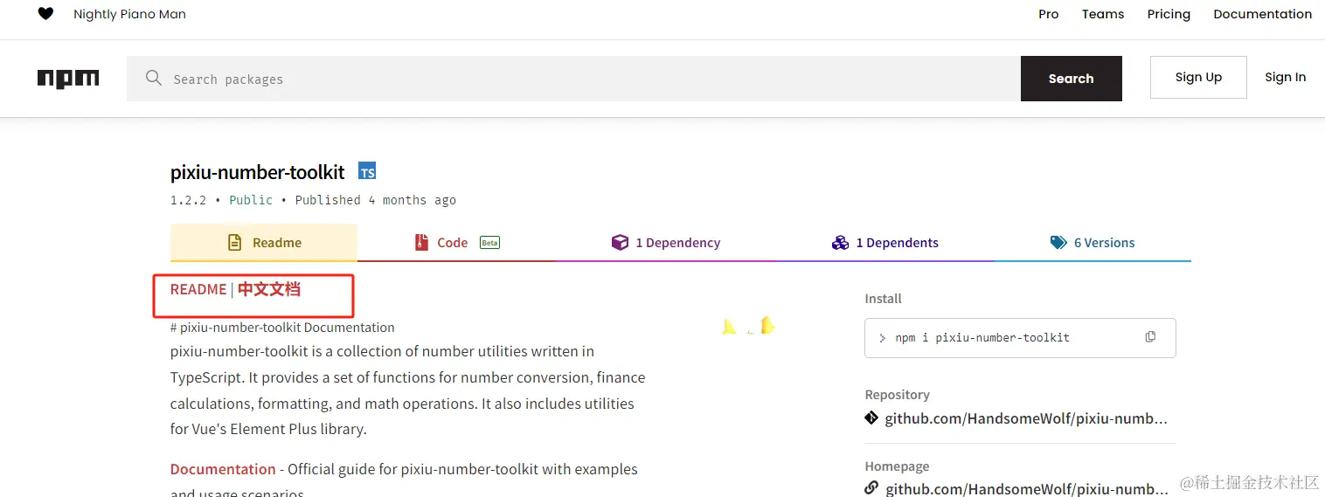Open the npm logo home link
Image resolution: width=1325 pixels, height=497 pixels.
68,79
